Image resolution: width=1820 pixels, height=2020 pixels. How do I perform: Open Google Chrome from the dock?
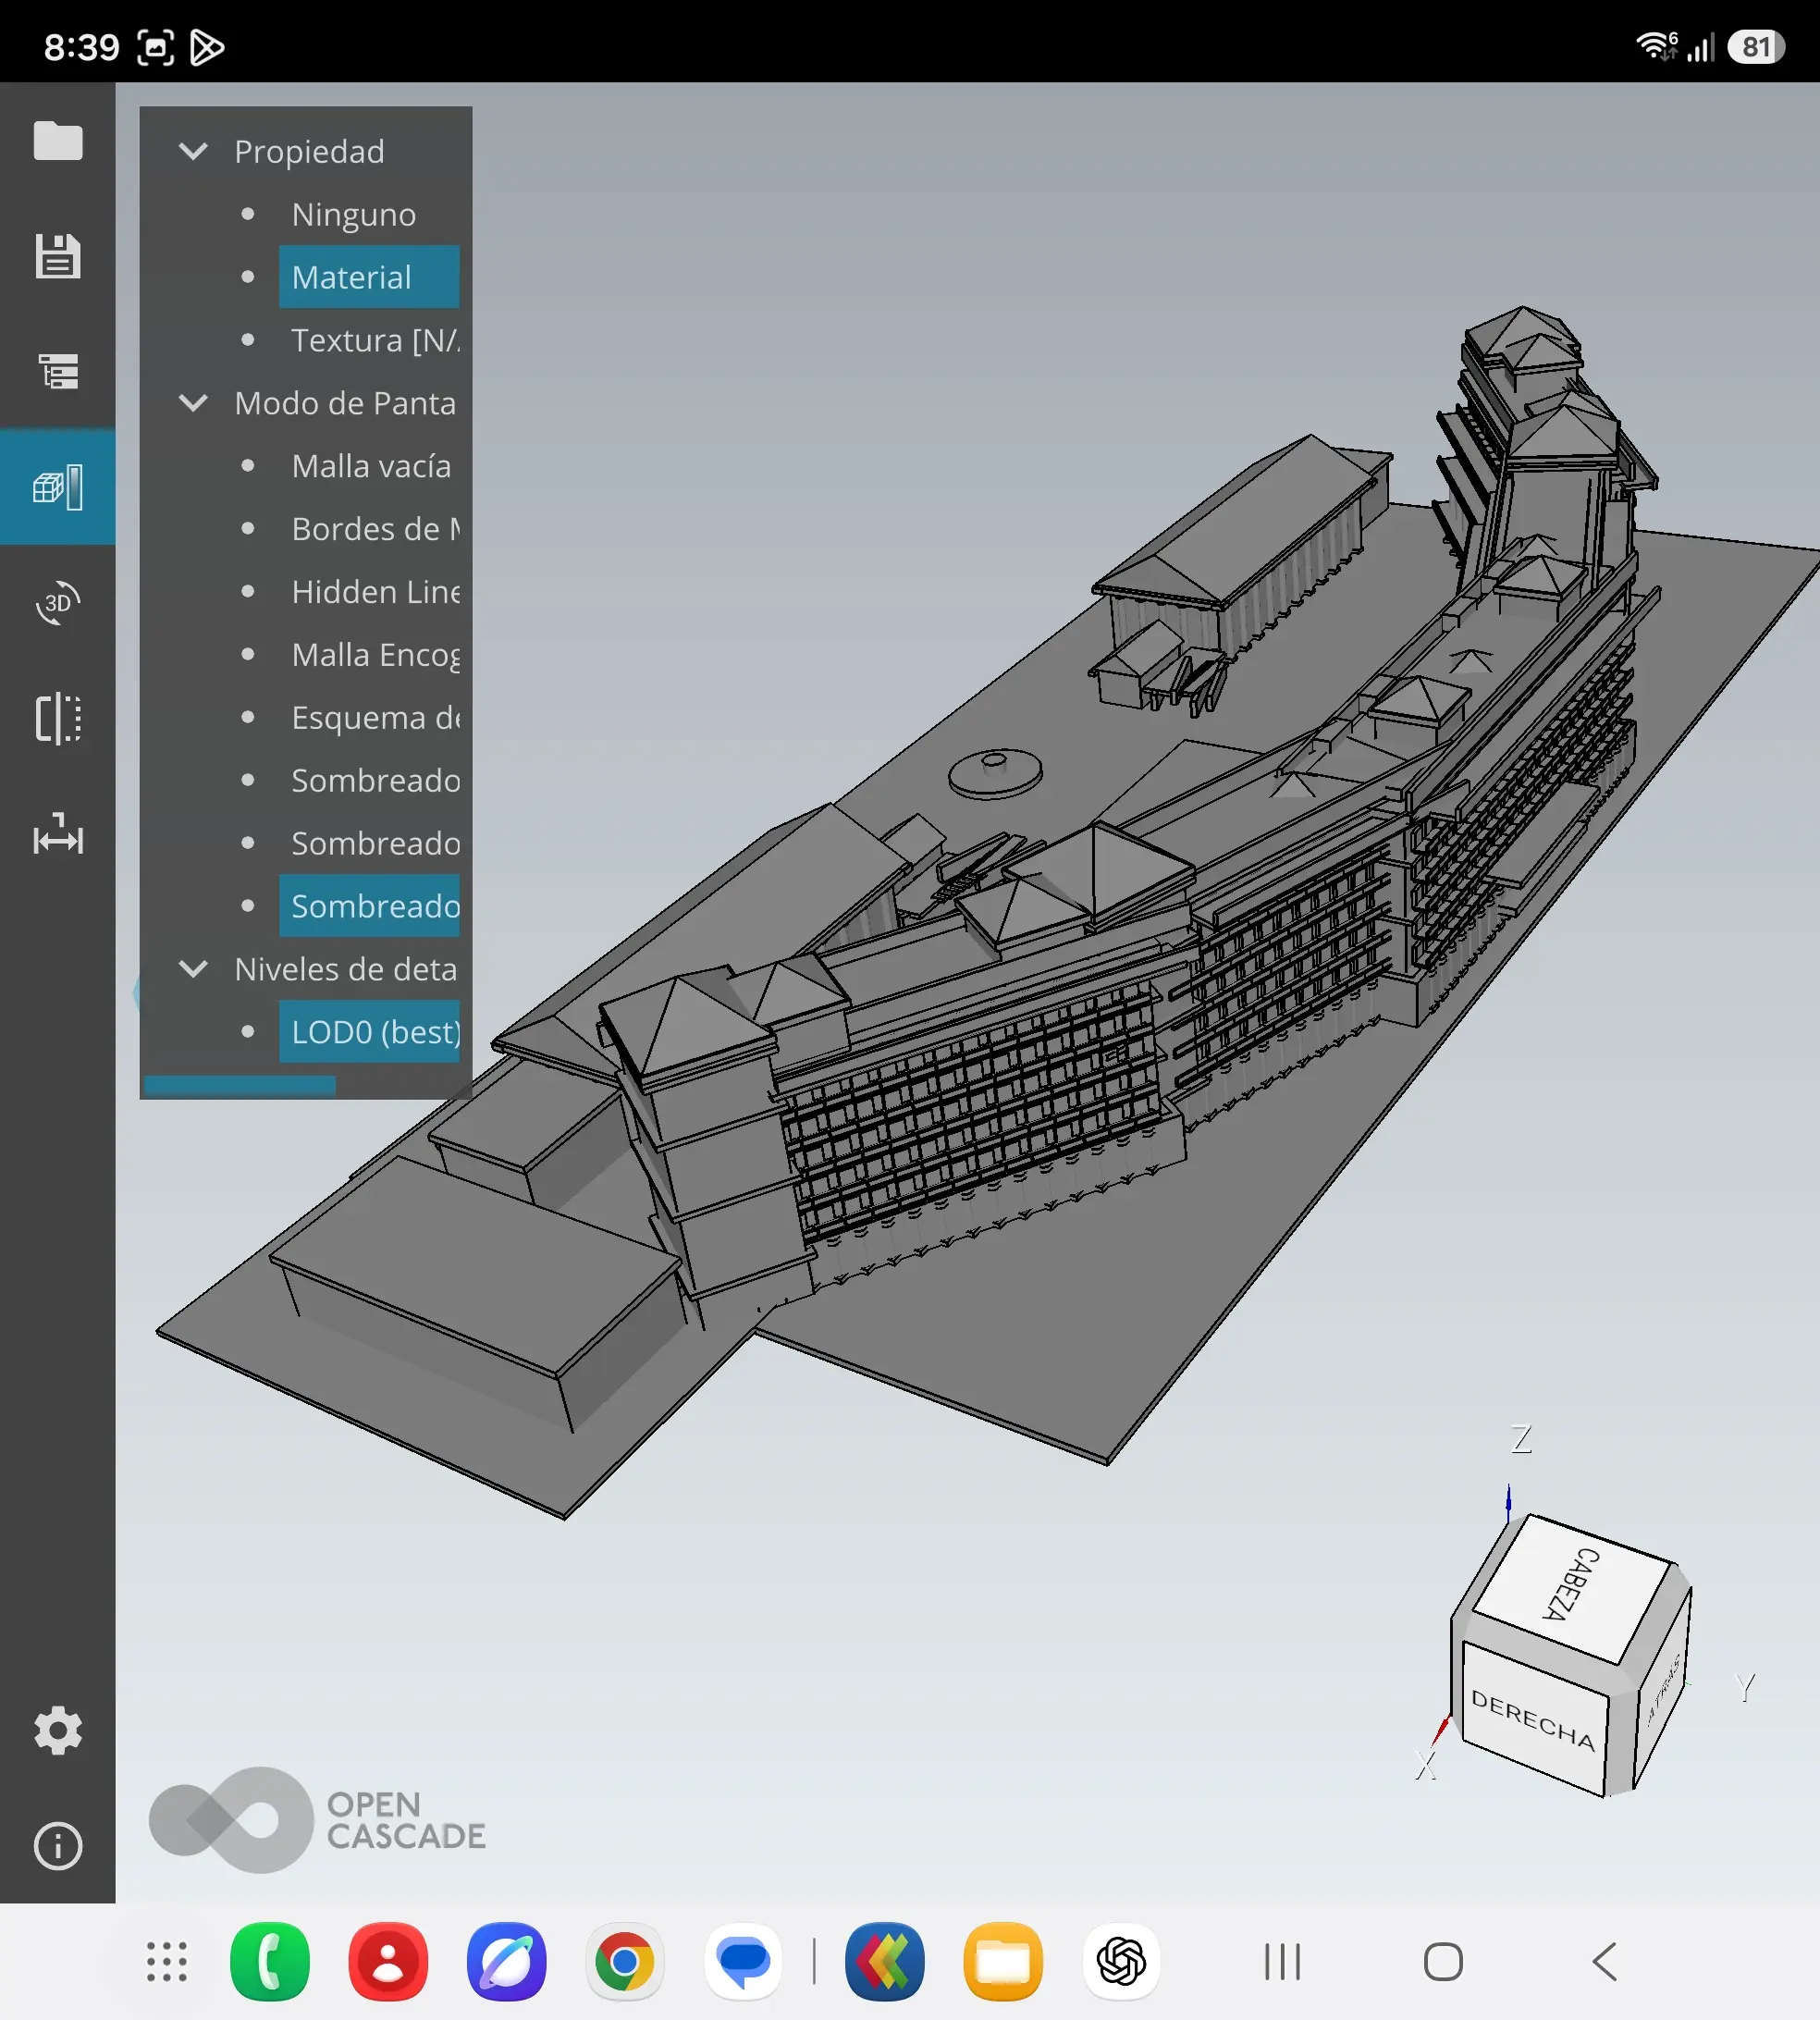click(x=625, y=1961)
